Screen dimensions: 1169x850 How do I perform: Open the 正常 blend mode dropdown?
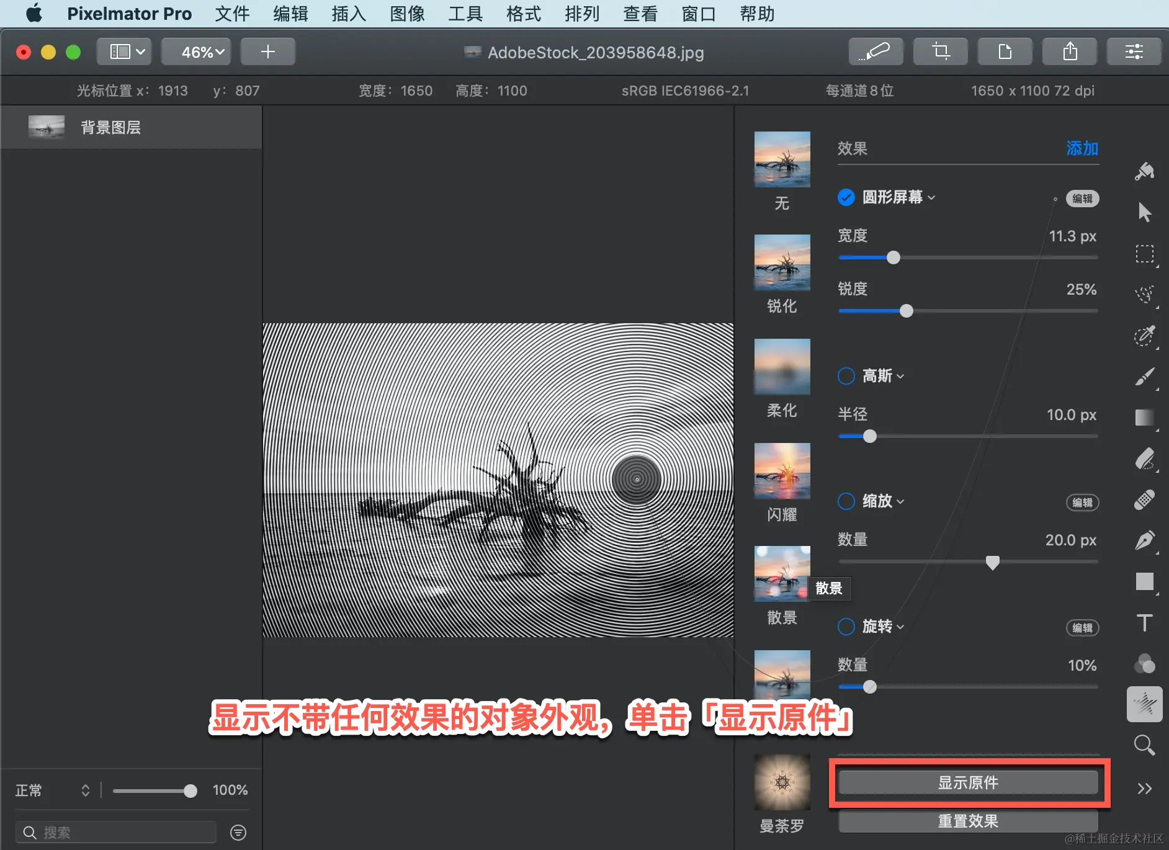tap(53, 790)
